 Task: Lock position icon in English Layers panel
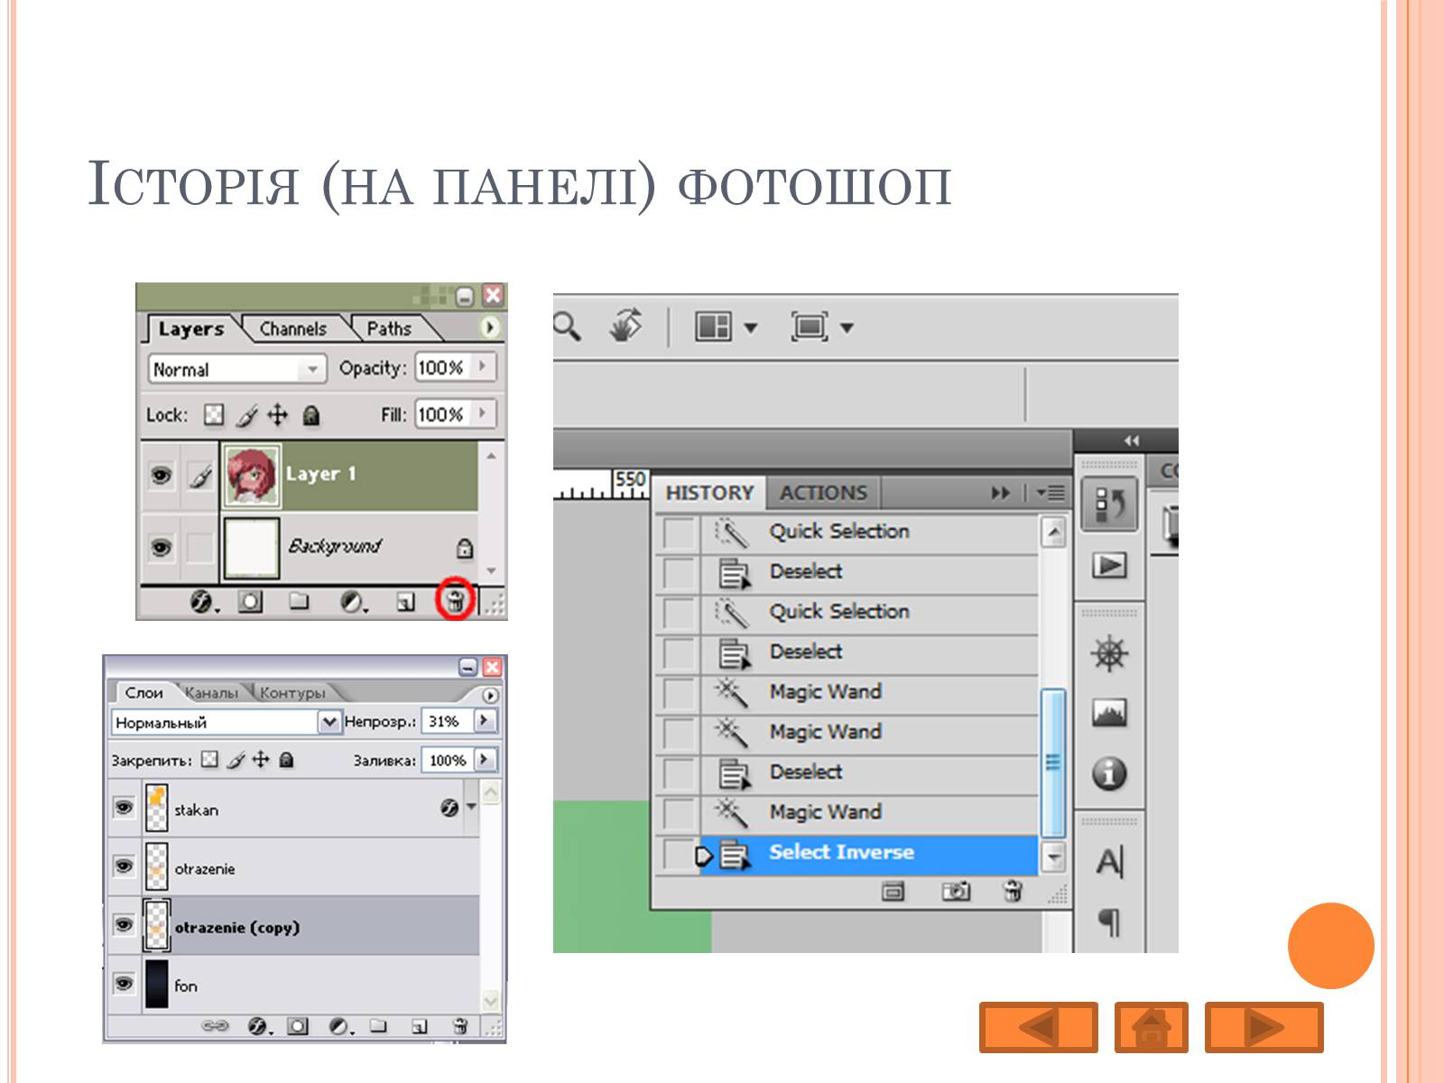pos(277,415)
